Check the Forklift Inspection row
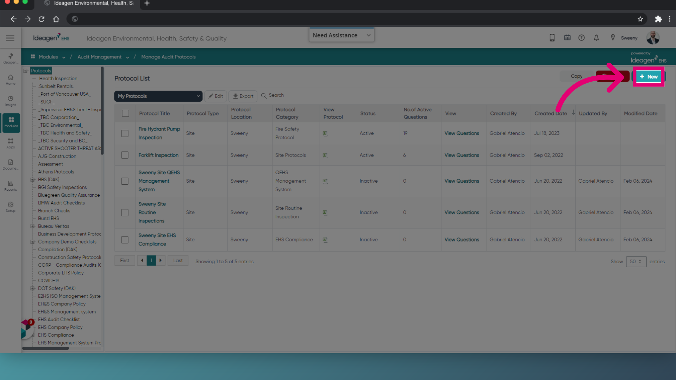Viewport: 676px width, 380px height. coord(125,155)
